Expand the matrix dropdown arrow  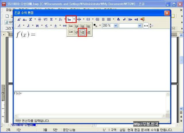click(x=114, y=19)
